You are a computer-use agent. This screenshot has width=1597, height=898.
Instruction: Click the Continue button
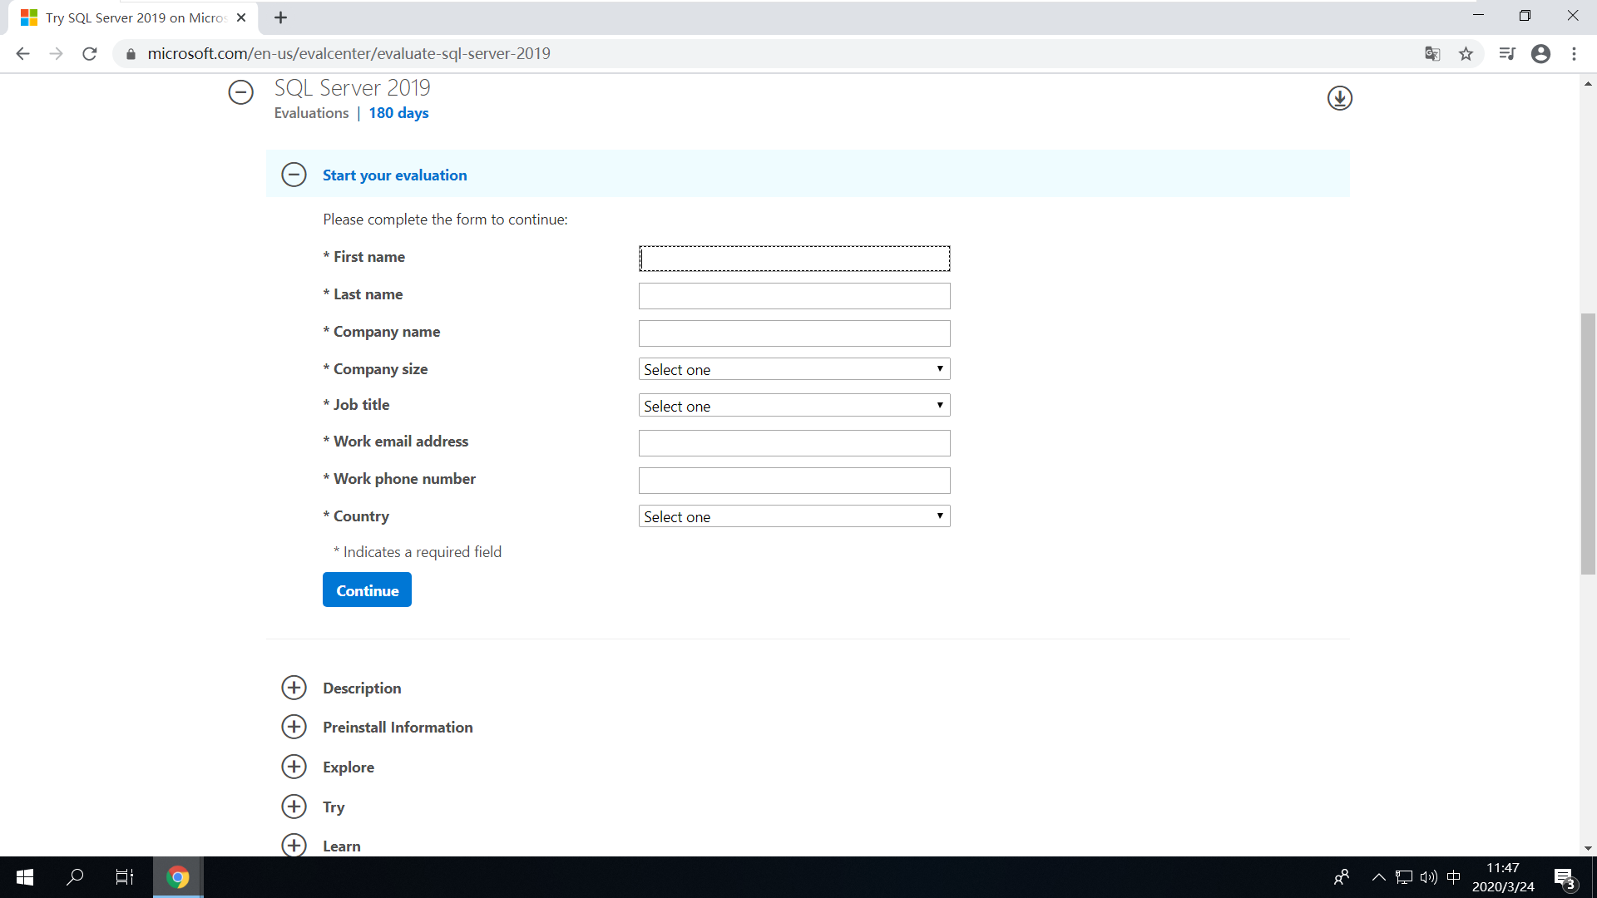(x=366, y=590)
